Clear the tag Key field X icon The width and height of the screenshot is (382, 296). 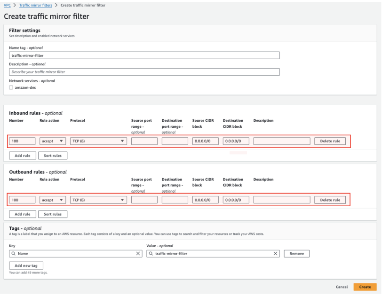click(138, 254)
